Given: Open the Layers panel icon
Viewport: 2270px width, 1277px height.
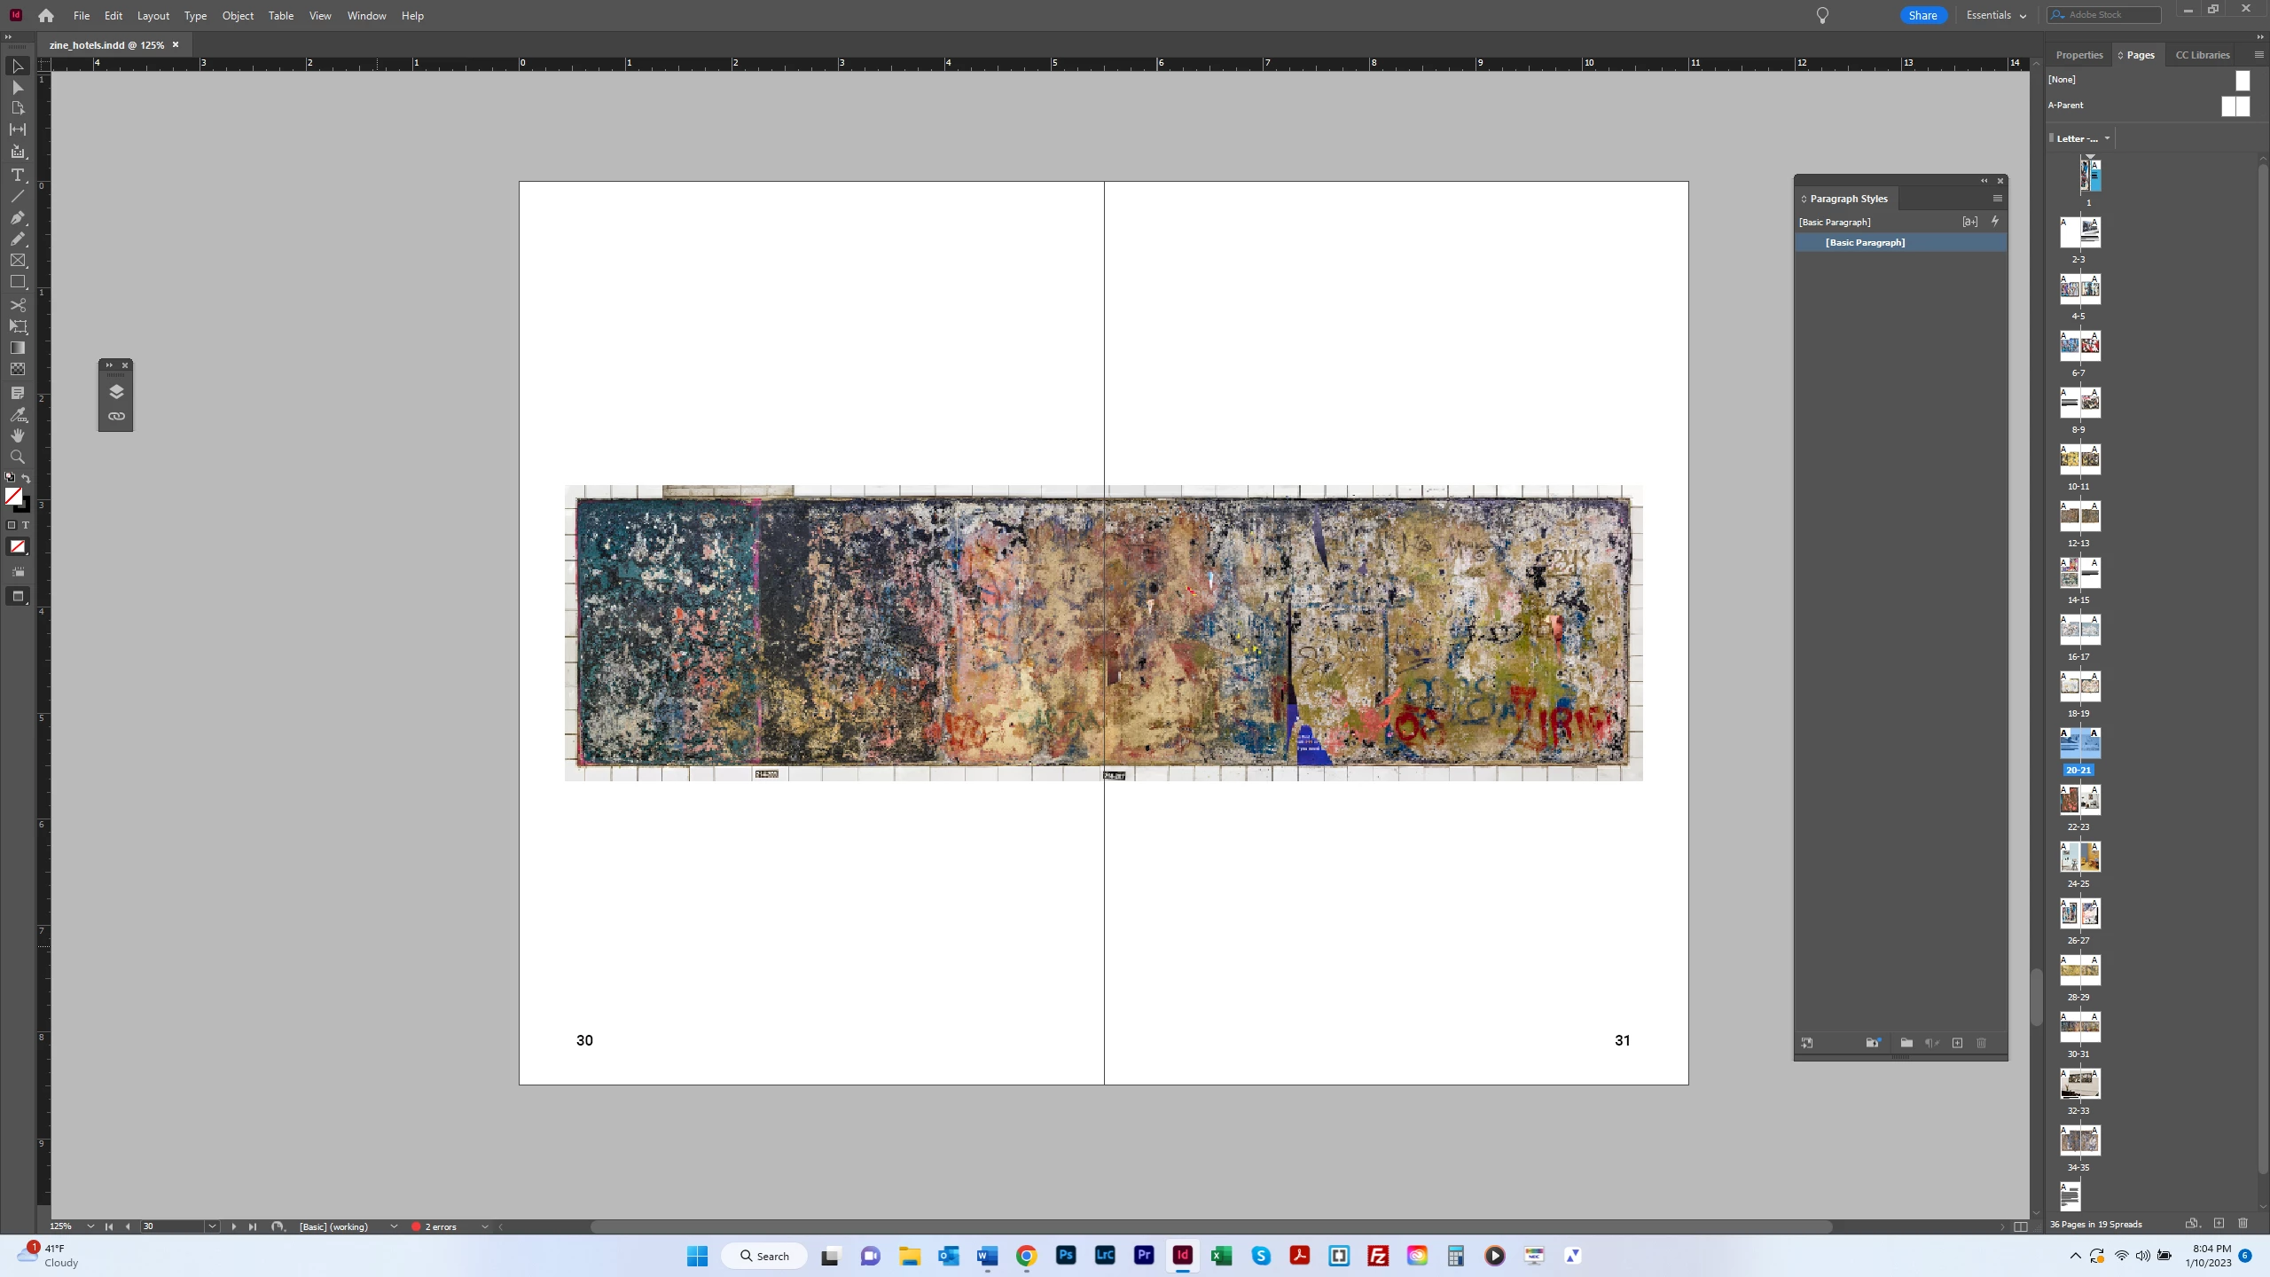Looking at the screenshot, I should point(116,392).
